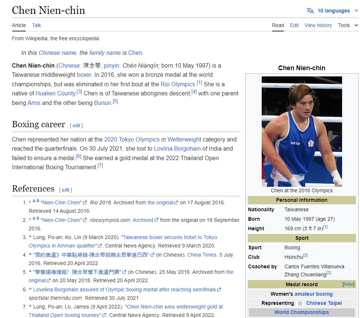Follow the Amis link
Viewport: 360px width, 318px height.
34,103
